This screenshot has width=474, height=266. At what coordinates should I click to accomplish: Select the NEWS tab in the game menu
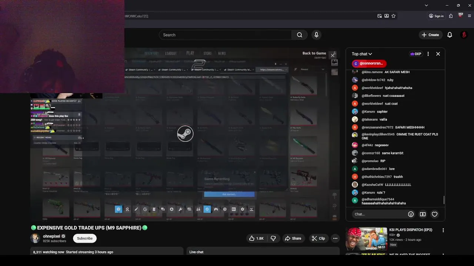point(222,54)
